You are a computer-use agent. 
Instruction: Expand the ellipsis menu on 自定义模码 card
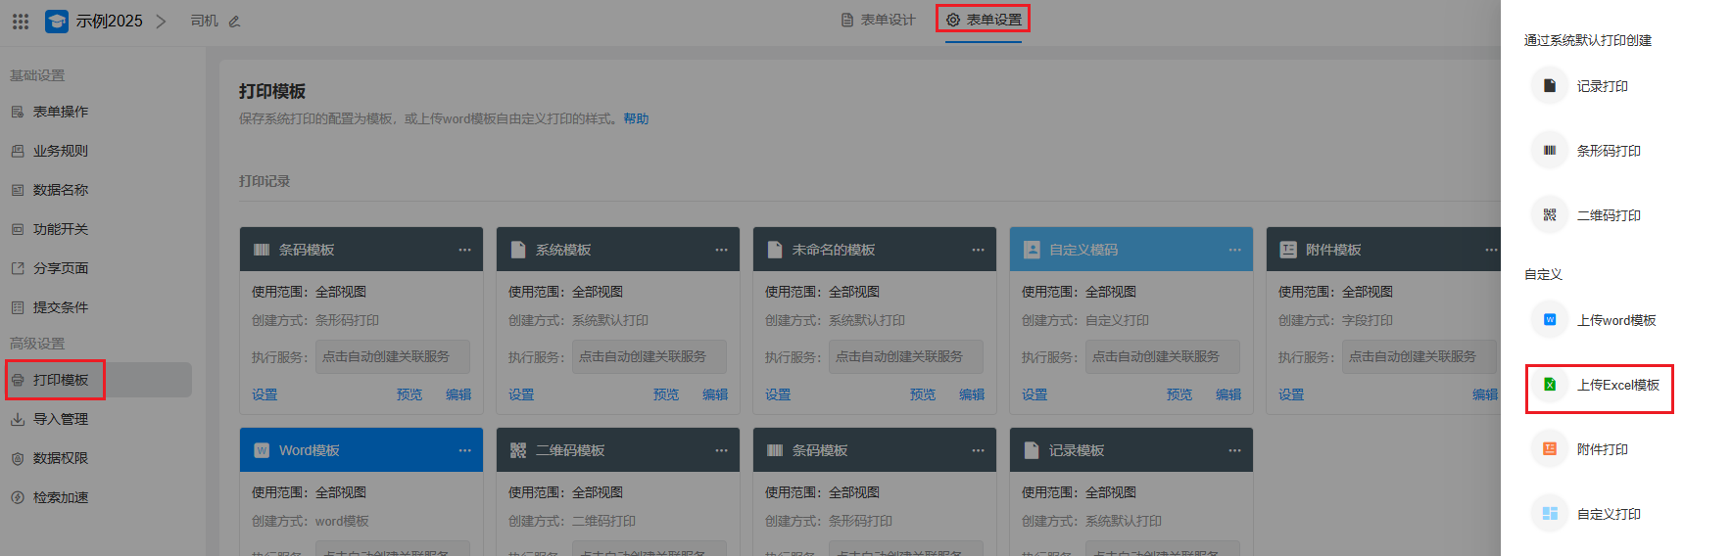tap(1234, 250)
